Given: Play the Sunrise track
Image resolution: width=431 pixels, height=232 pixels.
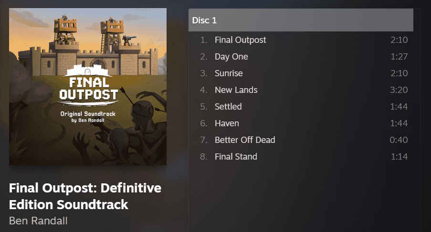Looking at the screenshot, I should tap(301, 73).
